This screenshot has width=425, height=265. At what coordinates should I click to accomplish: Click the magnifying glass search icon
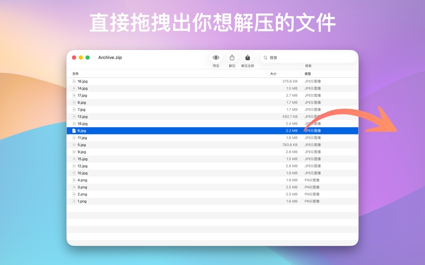[x=266, y=58]
